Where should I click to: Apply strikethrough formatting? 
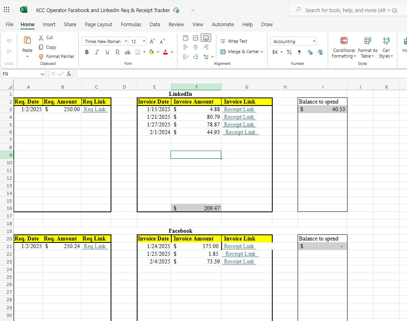127,52
